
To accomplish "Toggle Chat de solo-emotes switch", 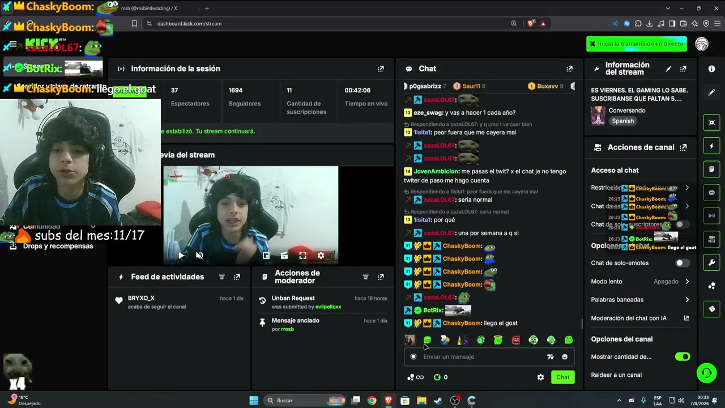I will [683, 263].
